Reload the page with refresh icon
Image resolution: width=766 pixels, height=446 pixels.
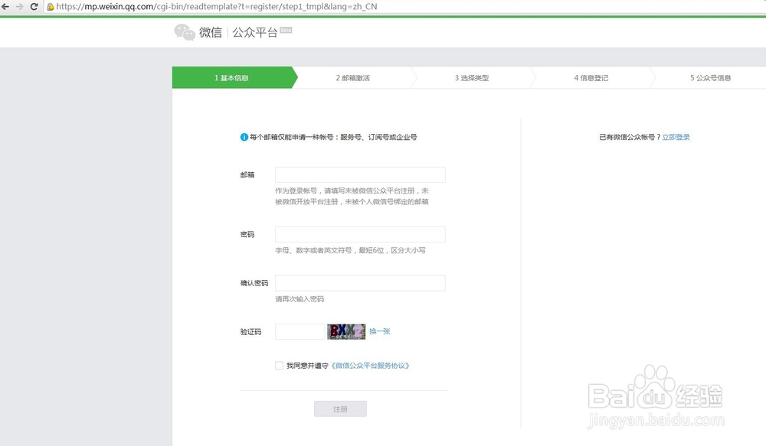click(34, 6)
